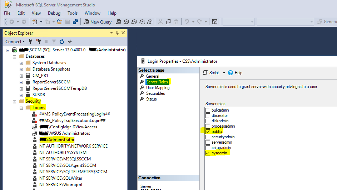This screenshot has width=337, height=190.
Task: Select the Status page
Action: pyautogui.click(x=151, y=99)
